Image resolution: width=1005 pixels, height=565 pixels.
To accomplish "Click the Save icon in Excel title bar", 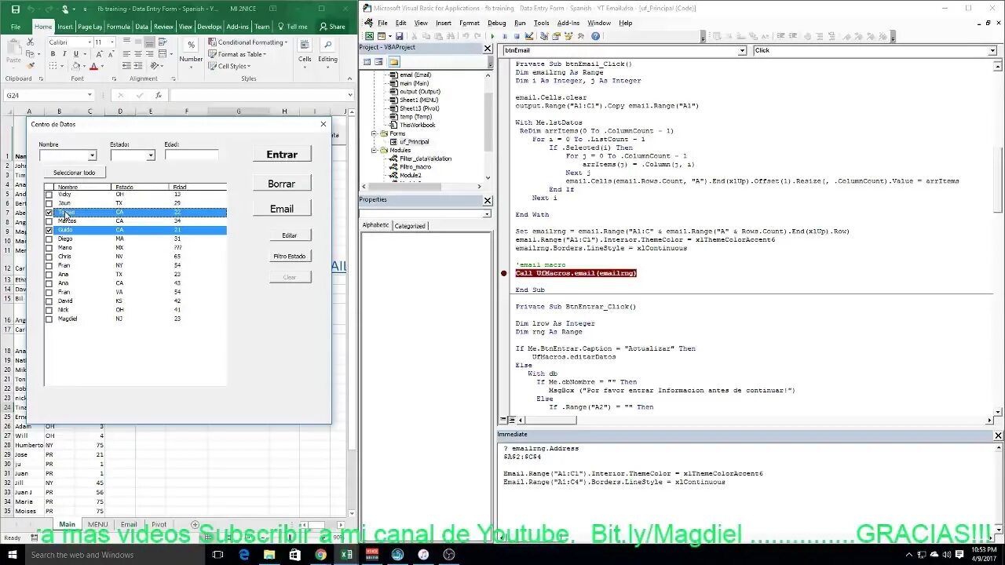I will point(16,9).
